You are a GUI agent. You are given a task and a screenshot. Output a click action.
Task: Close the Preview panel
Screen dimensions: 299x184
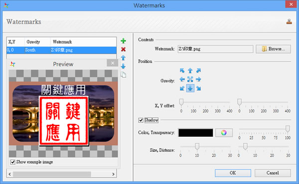[x=113, y=63]
